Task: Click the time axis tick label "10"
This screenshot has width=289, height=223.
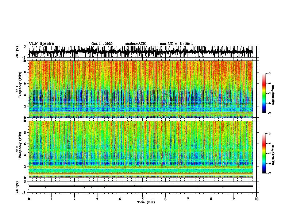Action: [257, 199]
